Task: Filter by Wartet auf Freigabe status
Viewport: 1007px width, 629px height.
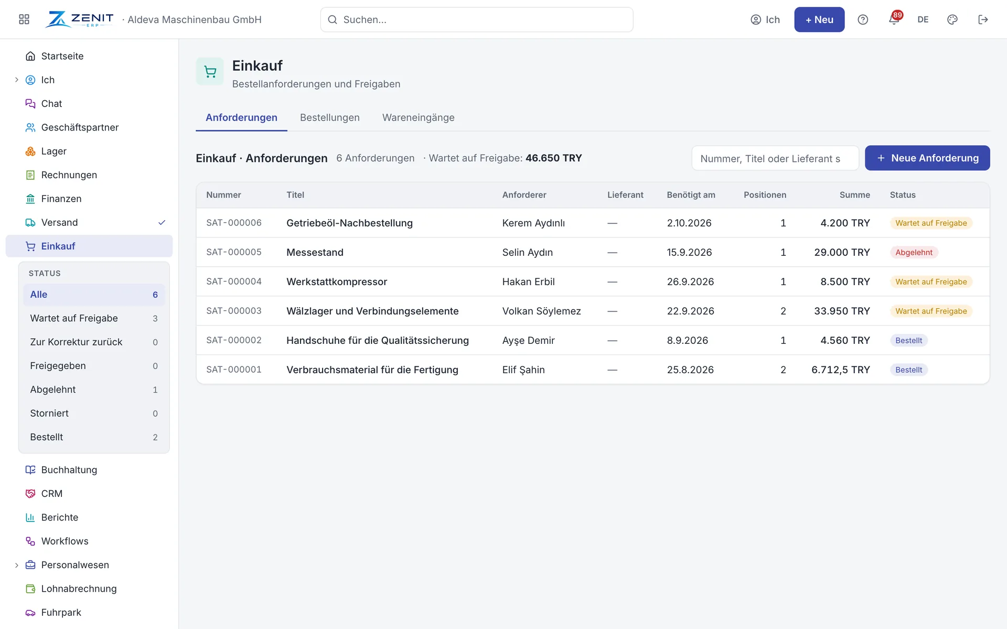Action: (x=94, y=318)
